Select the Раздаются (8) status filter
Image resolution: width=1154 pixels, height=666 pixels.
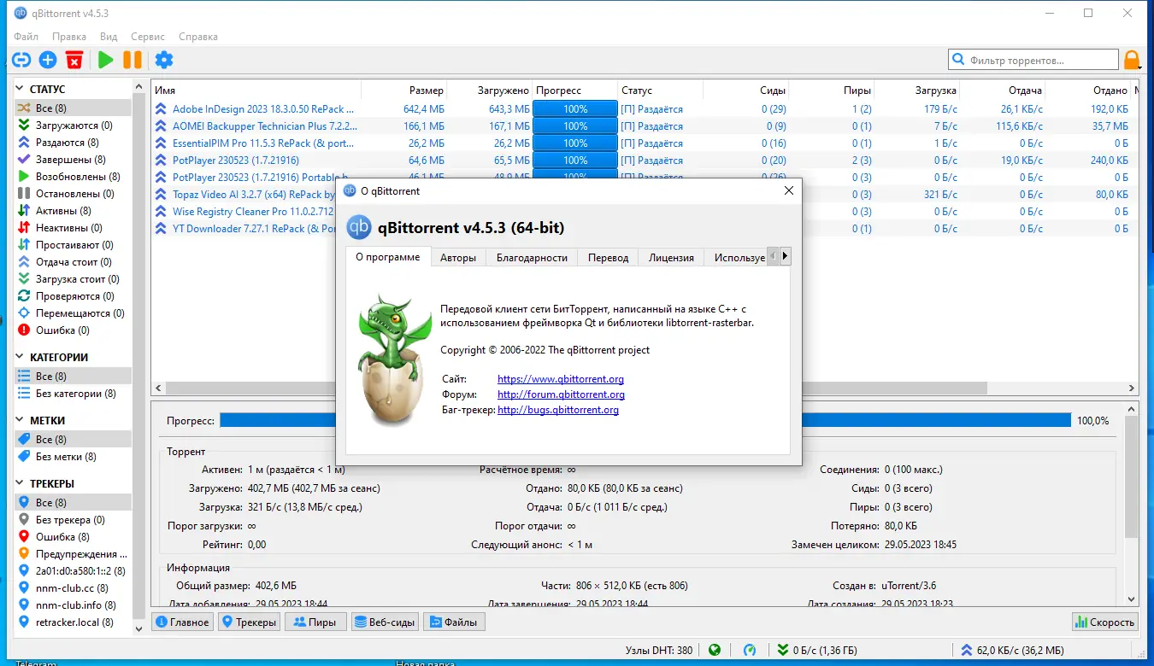[x=73, y=143]
